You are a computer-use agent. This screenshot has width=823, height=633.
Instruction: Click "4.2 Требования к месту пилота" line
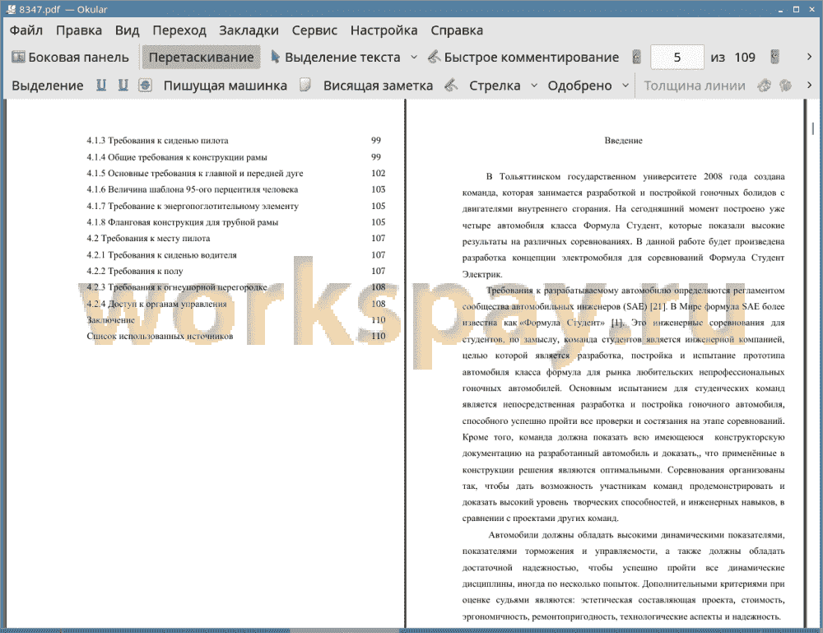click(148, 238)
